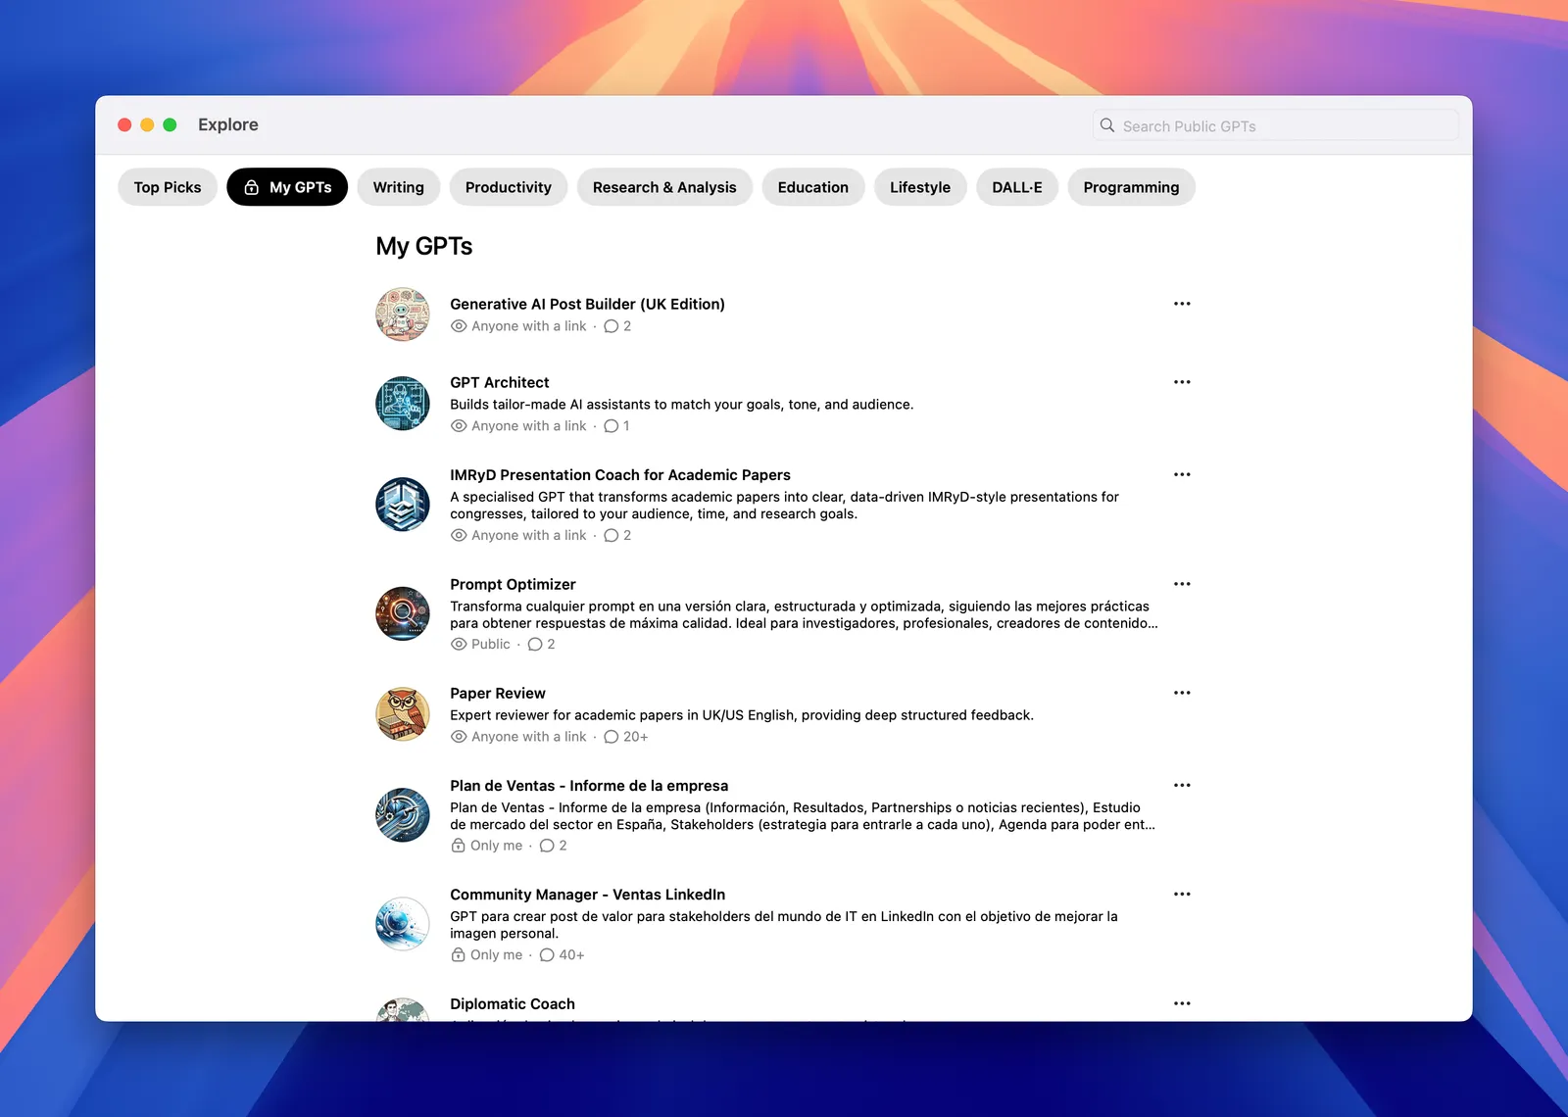The image size is (1568, 1117).
Task: Open the GPT Architect title link
Action: coord(500,383)
